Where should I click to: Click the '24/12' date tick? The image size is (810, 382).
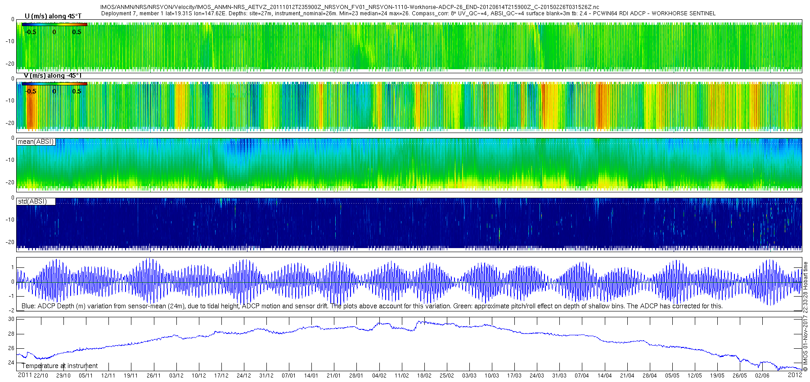coord(244,376)
